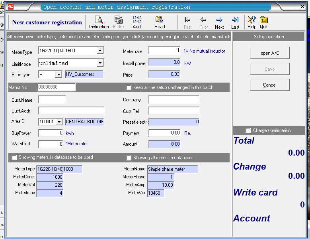
Task: Click the MeterConst field showing 1600
Action: [x=50, y=177]
